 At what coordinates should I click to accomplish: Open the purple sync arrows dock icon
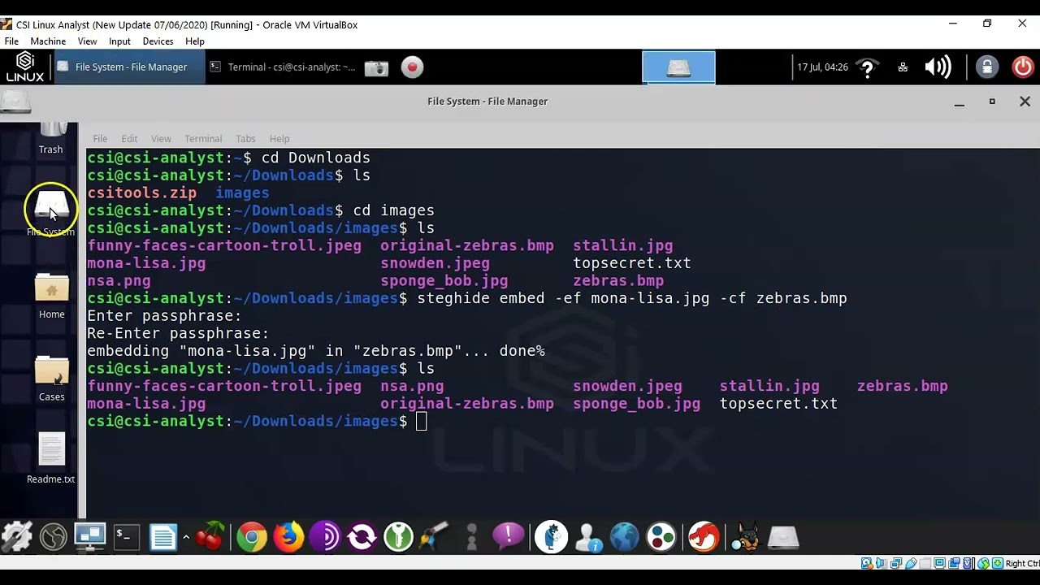[x=362, y=537]
